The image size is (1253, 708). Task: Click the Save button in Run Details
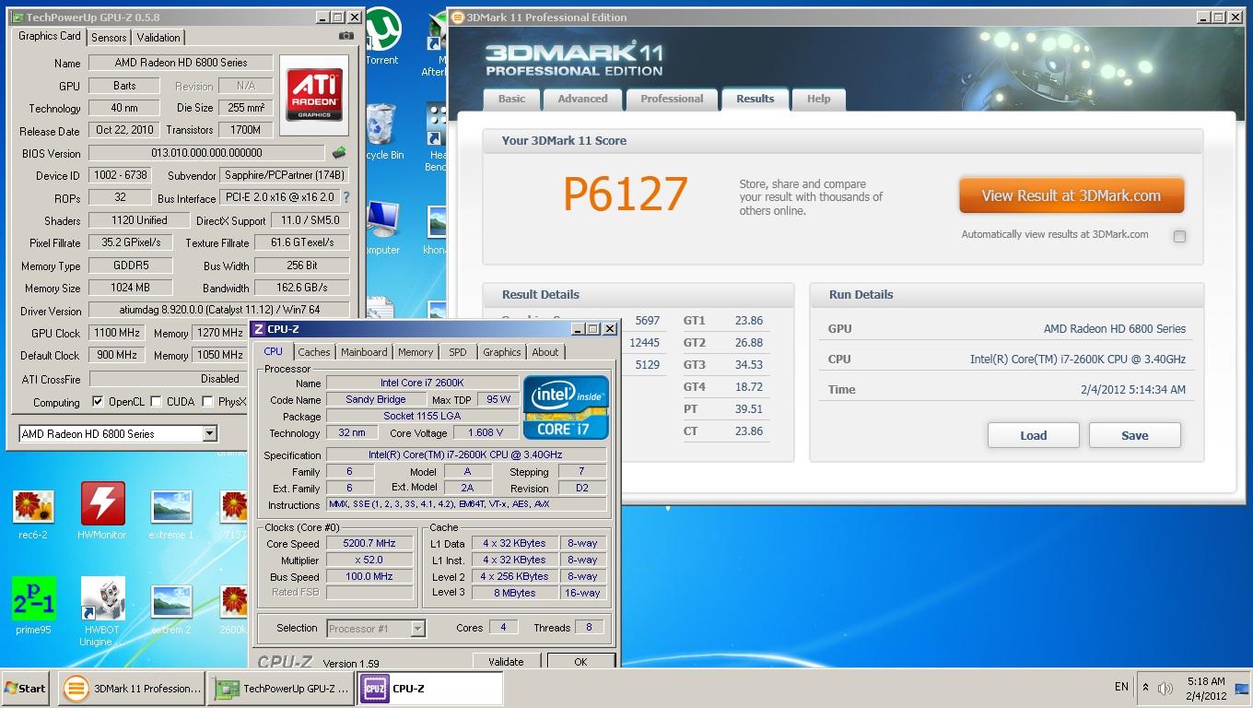pyautogui.click(x=1134, y=435)
